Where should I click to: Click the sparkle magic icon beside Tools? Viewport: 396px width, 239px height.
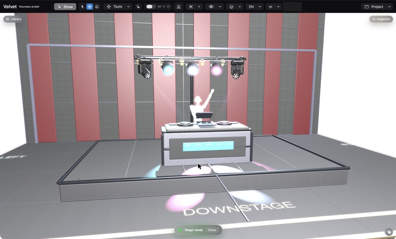pos(138,7)
